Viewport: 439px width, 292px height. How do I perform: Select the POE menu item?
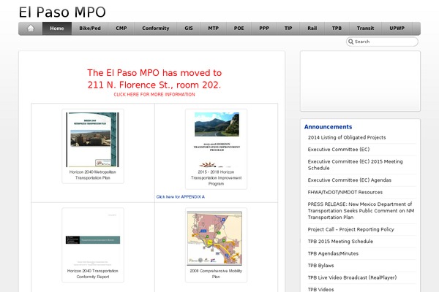coord(239,28)
